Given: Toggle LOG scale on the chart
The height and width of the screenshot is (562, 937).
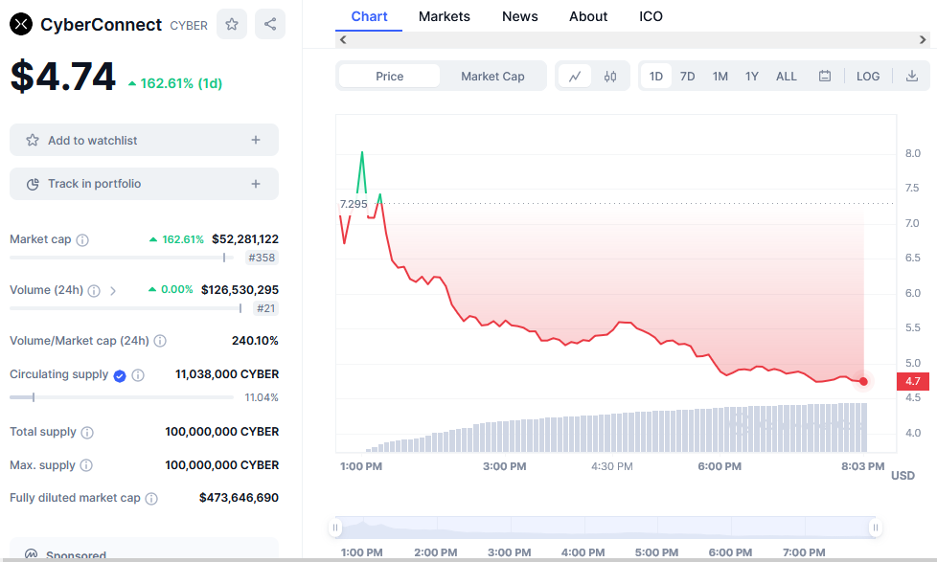Looking at the screenshot, I should coord(868,77).
